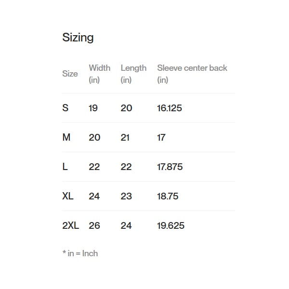Select width value 26 for size 2XL

(x=94, y=225)
